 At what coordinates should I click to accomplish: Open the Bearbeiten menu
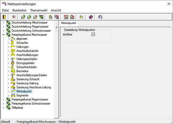click(19, 10)
